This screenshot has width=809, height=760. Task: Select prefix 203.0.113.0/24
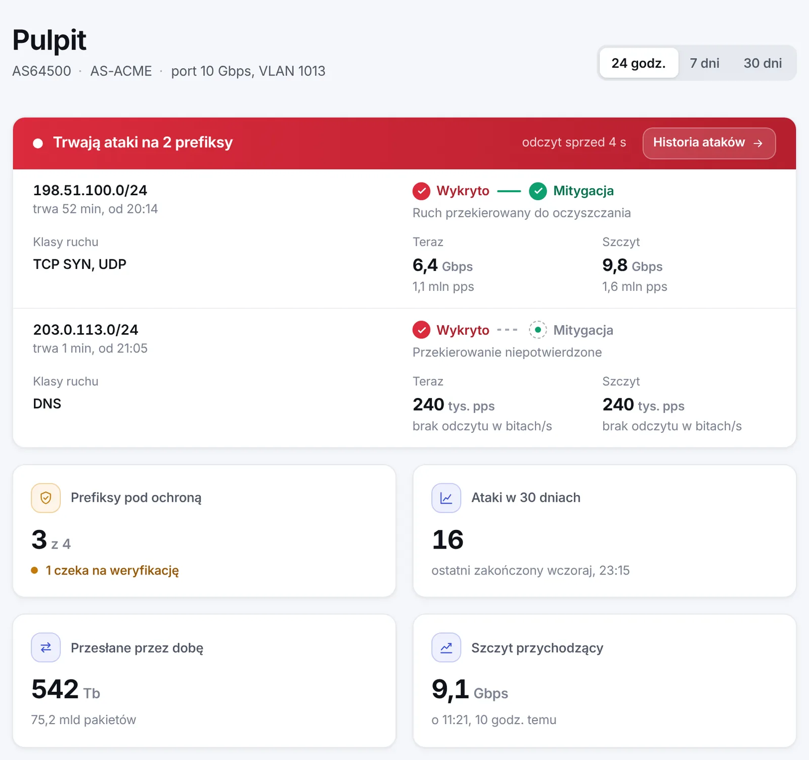point(85,330)
